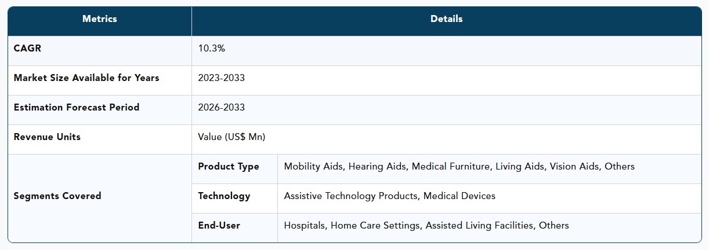Click the Product Type sub-label
Screen dimensions: 709x250
click(229, 167)
